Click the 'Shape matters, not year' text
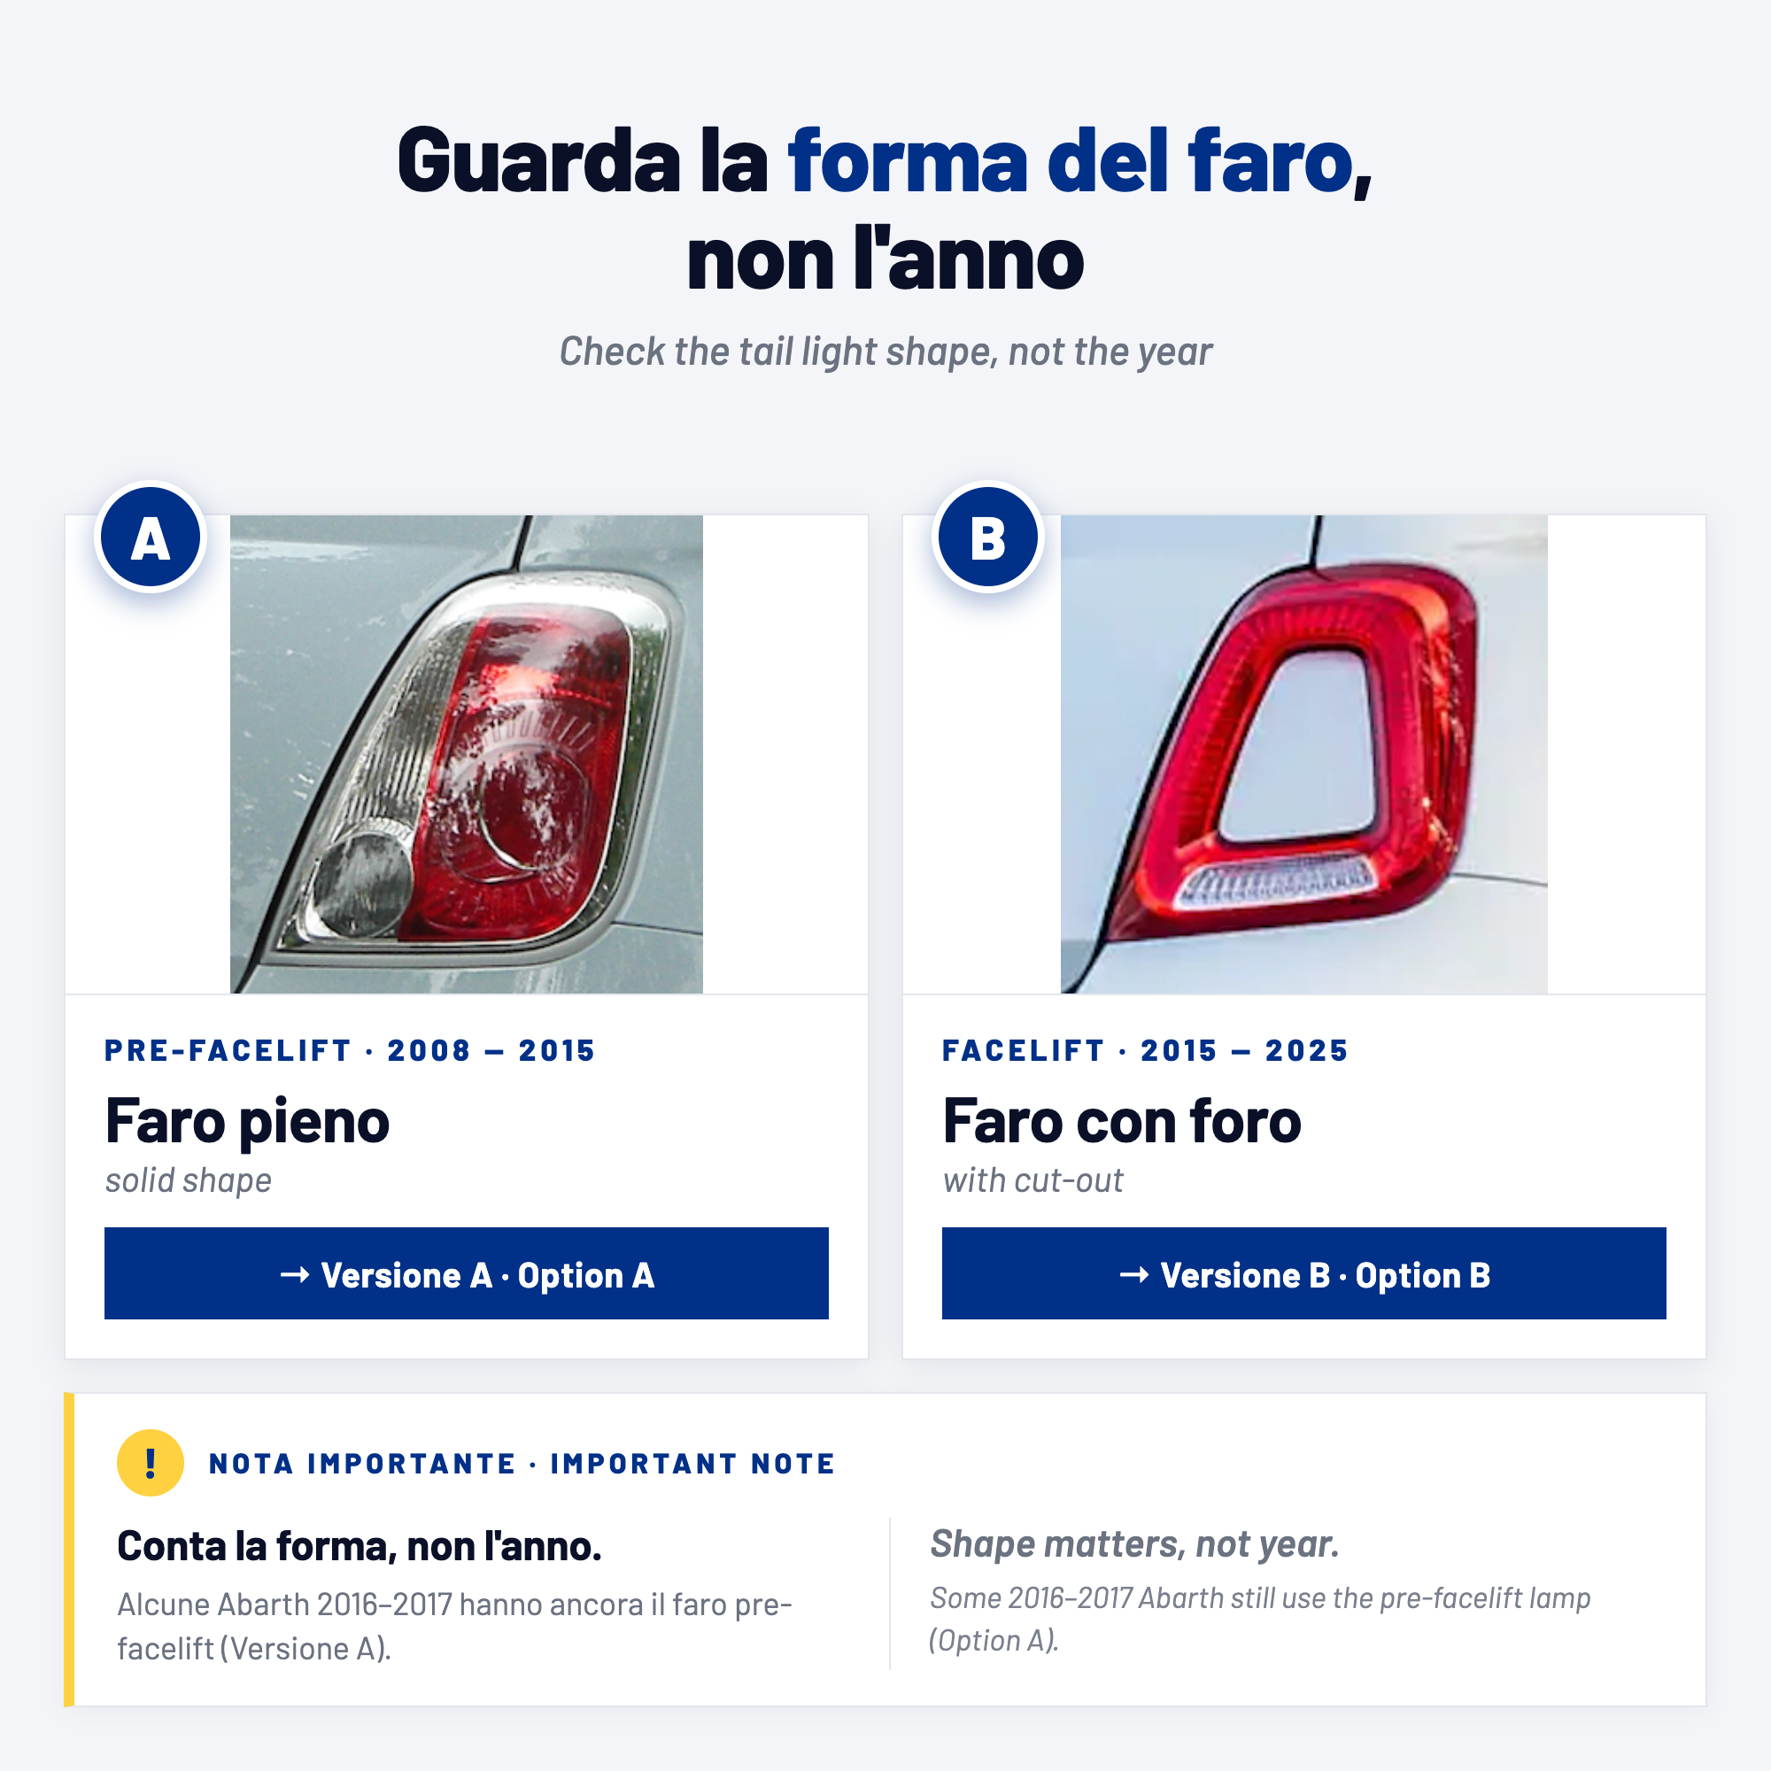The width and height of the screenshot is (1771, 1771). pos(1135,1544)
